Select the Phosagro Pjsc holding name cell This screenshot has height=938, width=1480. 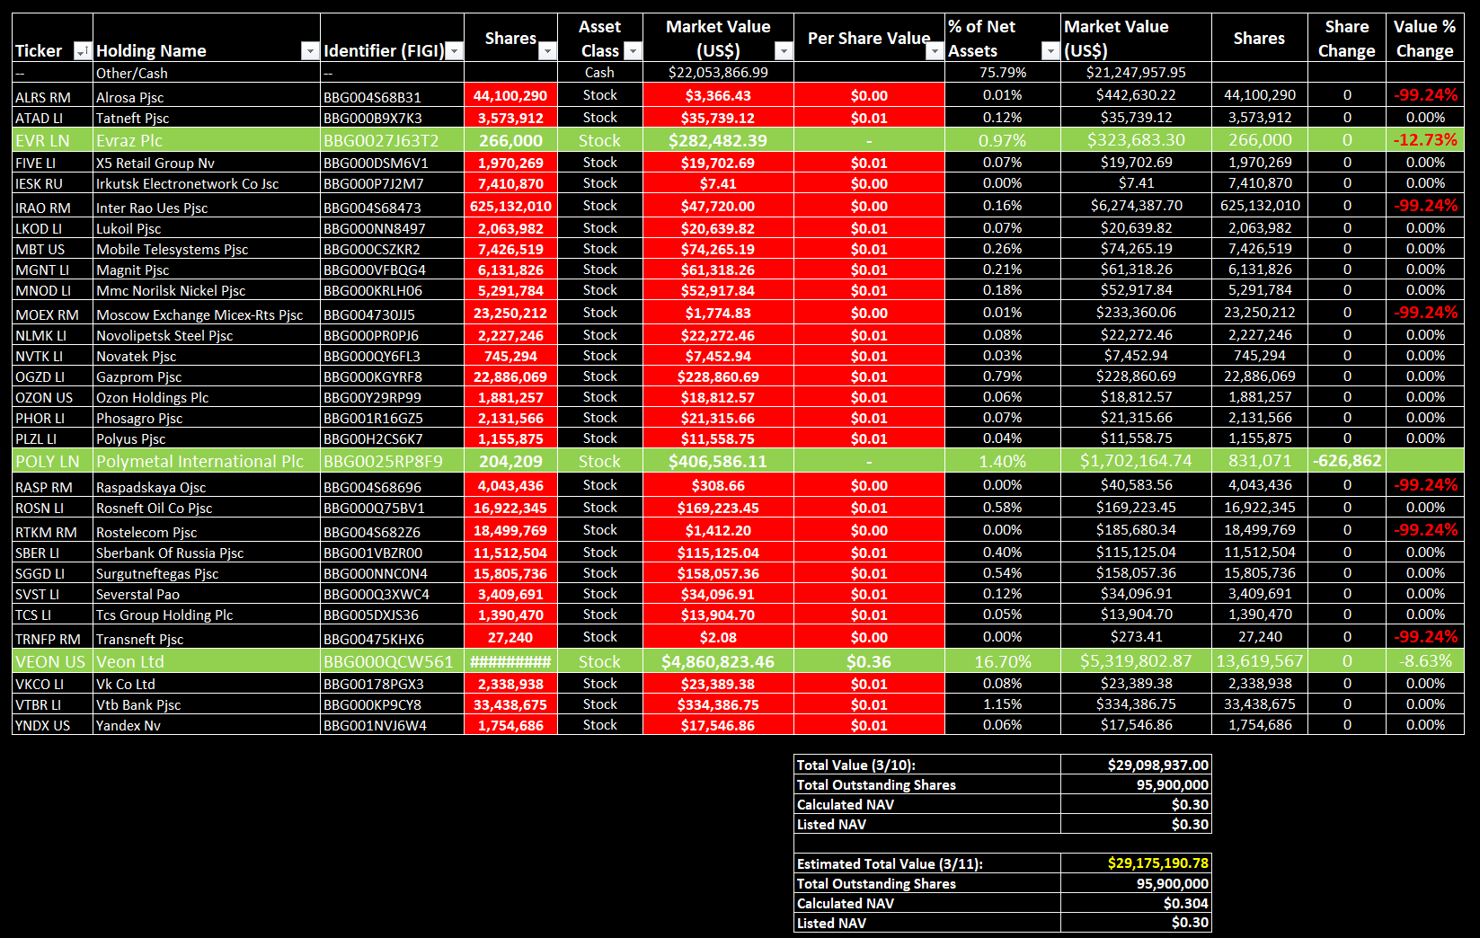pyautogui.click(x=207, y=418)
